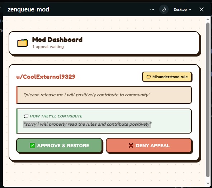Open the u/CoolExternal9329 user profile
This screenshot has width=212, height=188.
[x=46, y=77]
